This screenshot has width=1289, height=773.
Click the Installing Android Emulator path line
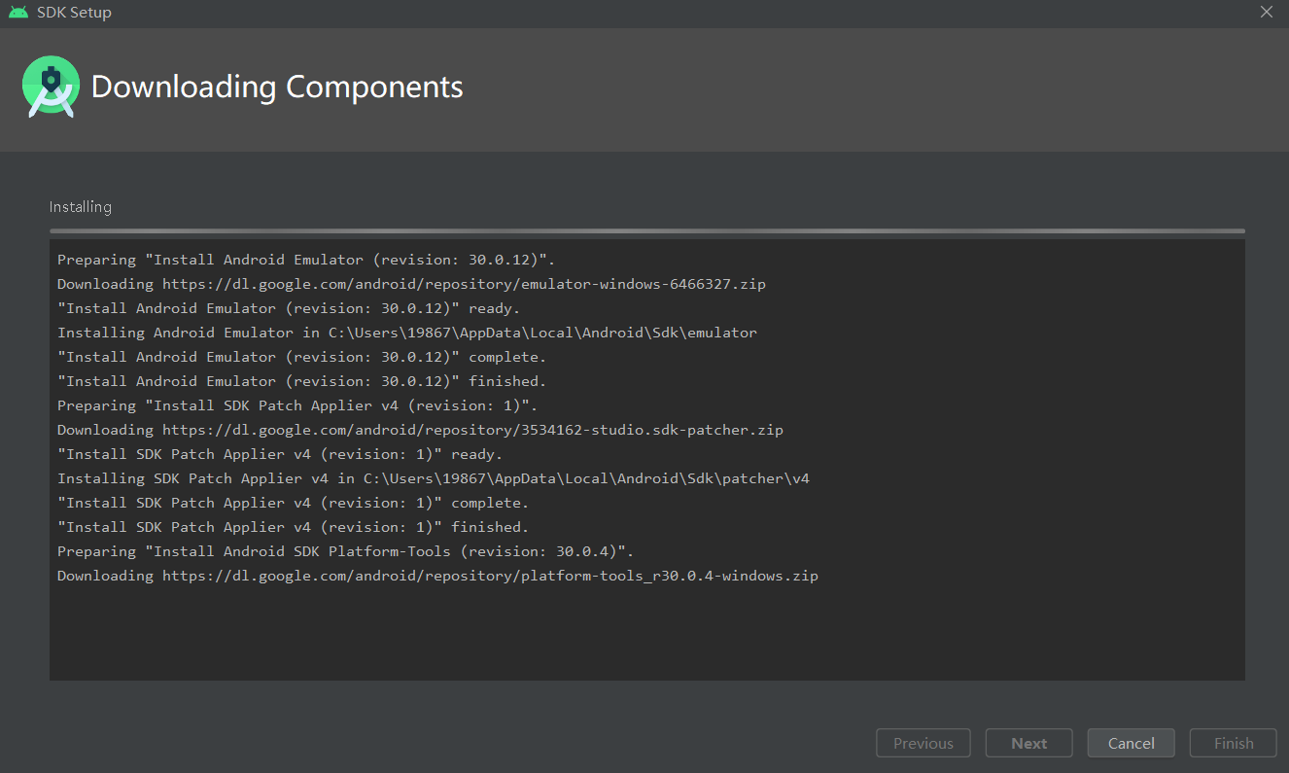click(x=406, y=333)
